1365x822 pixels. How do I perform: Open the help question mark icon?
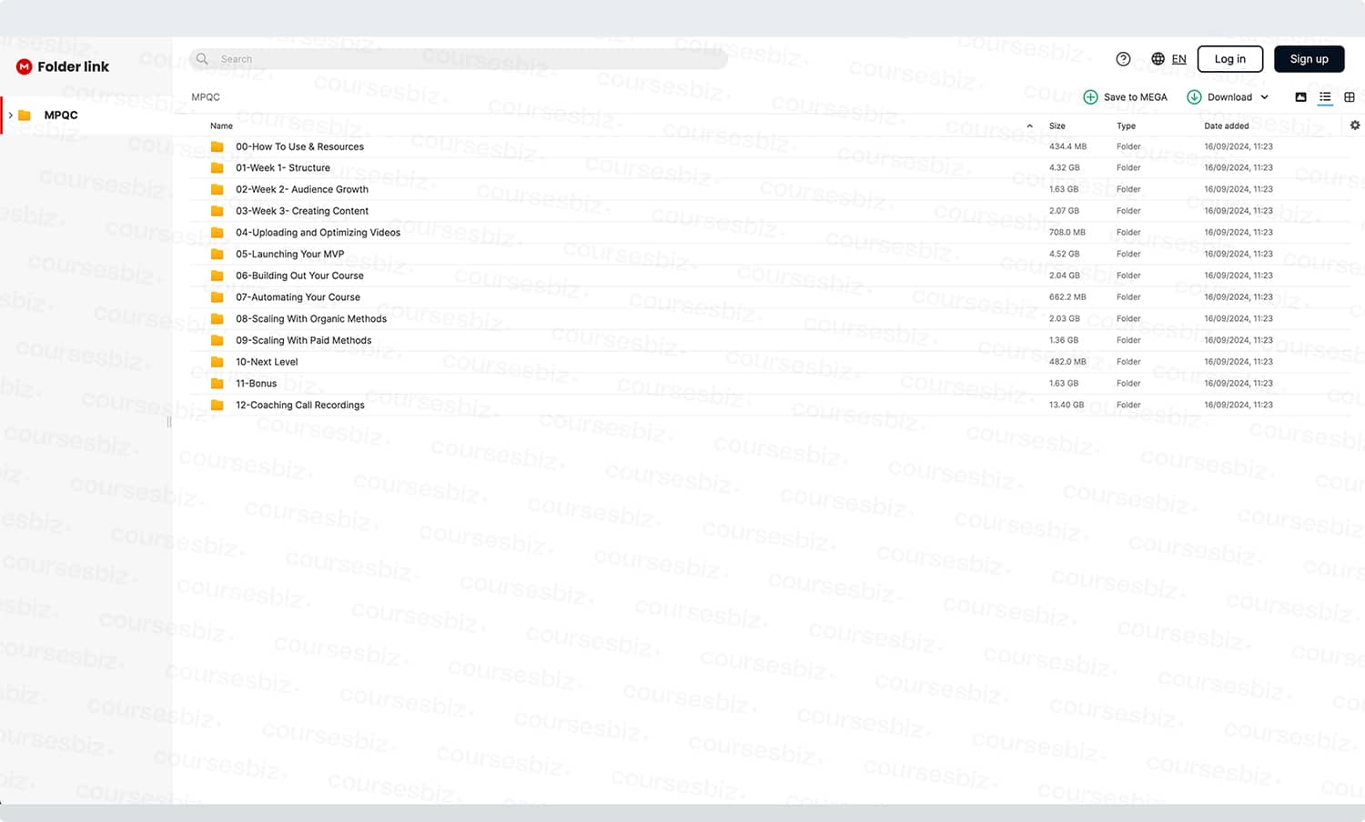click(1123, 59)
